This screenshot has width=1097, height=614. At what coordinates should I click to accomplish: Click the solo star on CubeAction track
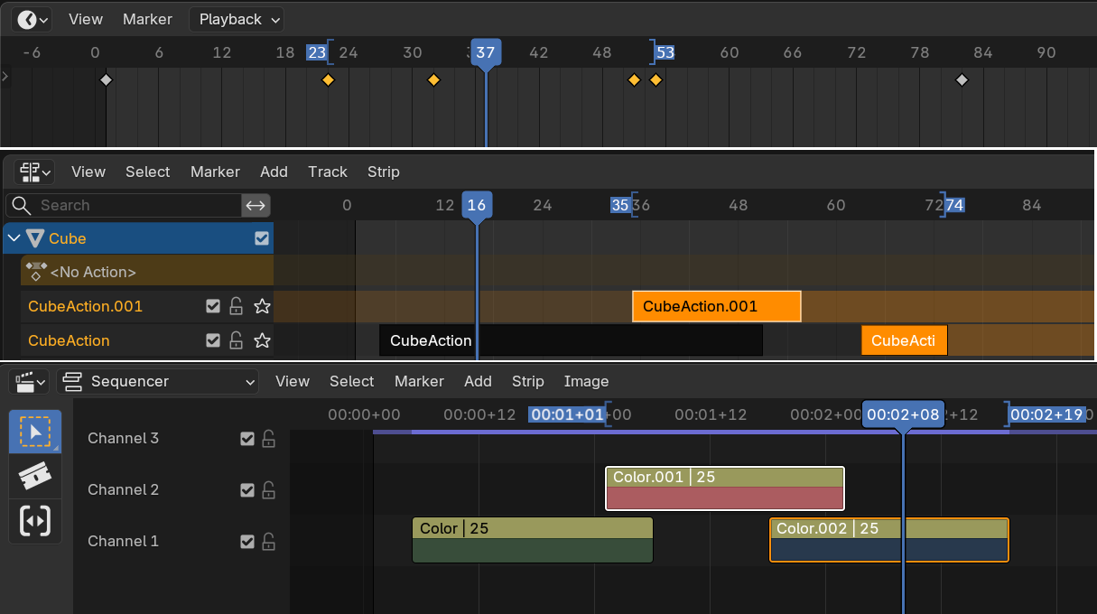262,340
